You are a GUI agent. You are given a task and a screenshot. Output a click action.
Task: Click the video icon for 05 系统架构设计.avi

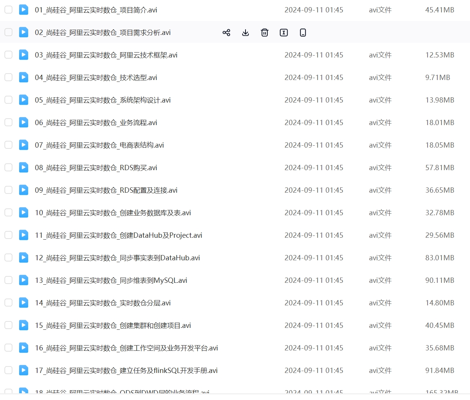pyautogui.click(x=24, y=100)
